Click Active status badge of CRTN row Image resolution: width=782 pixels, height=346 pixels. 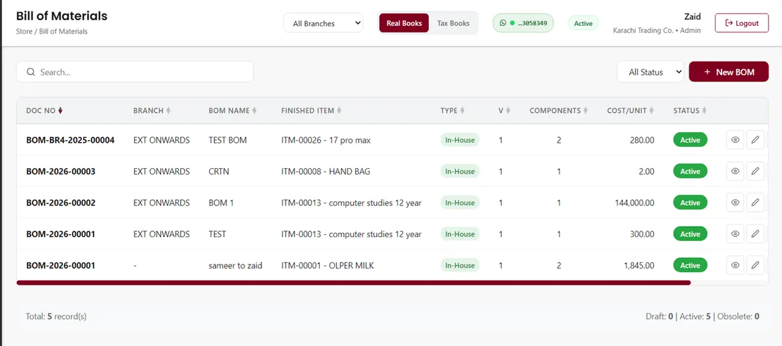pyautogui.click(x=690, y=171)
